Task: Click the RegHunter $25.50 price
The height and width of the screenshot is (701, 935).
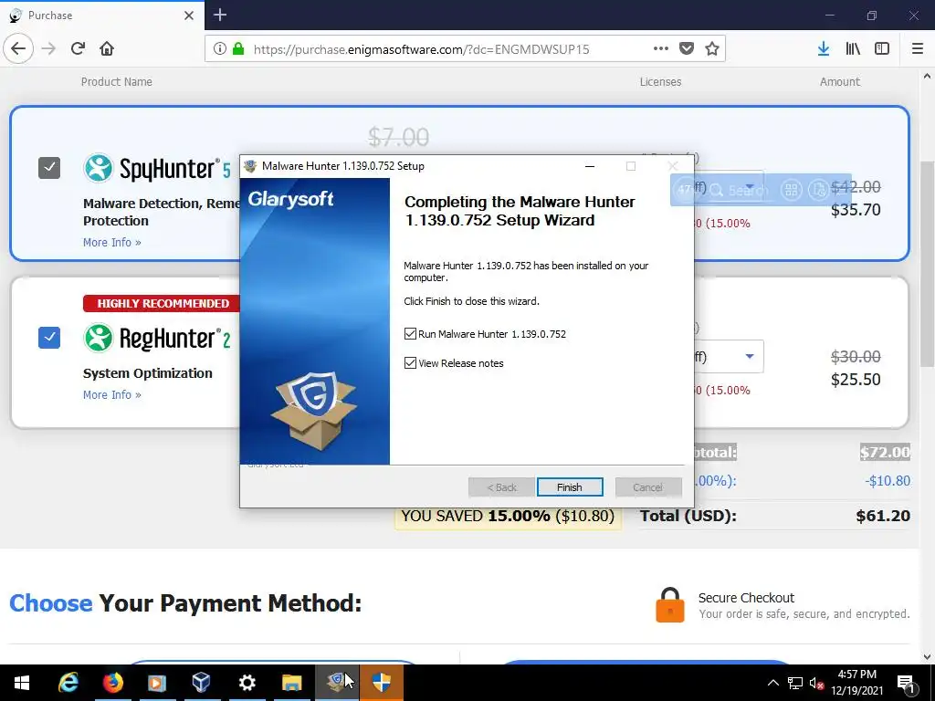Action: point(856,380)
